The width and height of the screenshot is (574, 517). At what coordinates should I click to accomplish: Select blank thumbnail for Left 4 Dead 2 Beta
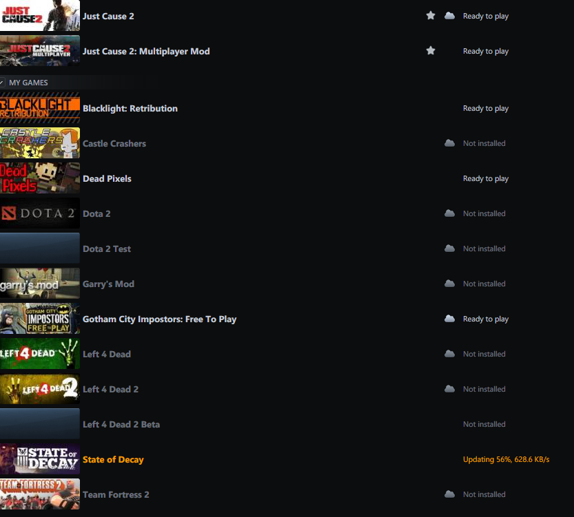point(39,423)
